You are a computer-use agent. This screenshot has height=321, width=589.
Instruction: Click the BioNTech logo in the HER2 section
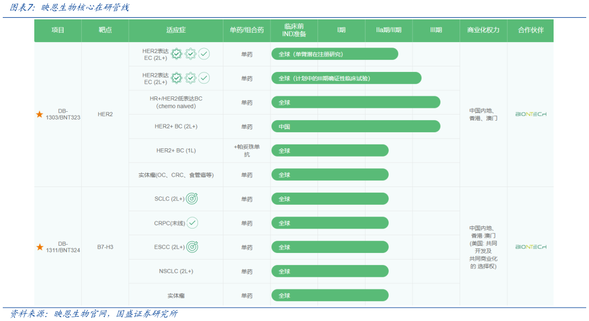530,114
